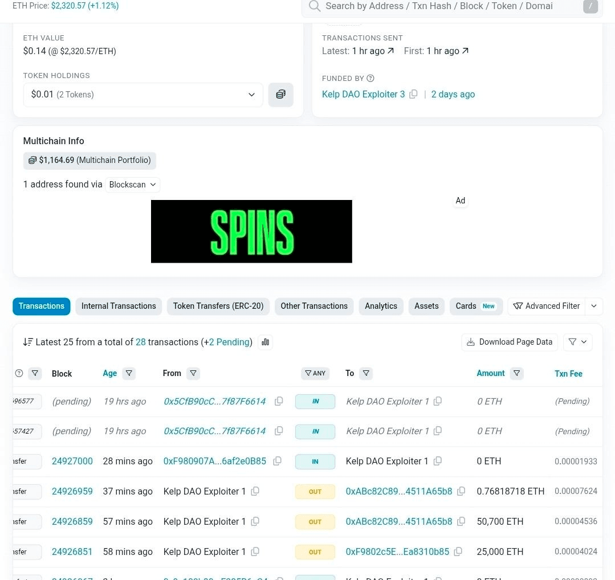The width and height of the screenshot is (615, 580).
Task: Click the Block column filter icon
Action: pos(35,373)
